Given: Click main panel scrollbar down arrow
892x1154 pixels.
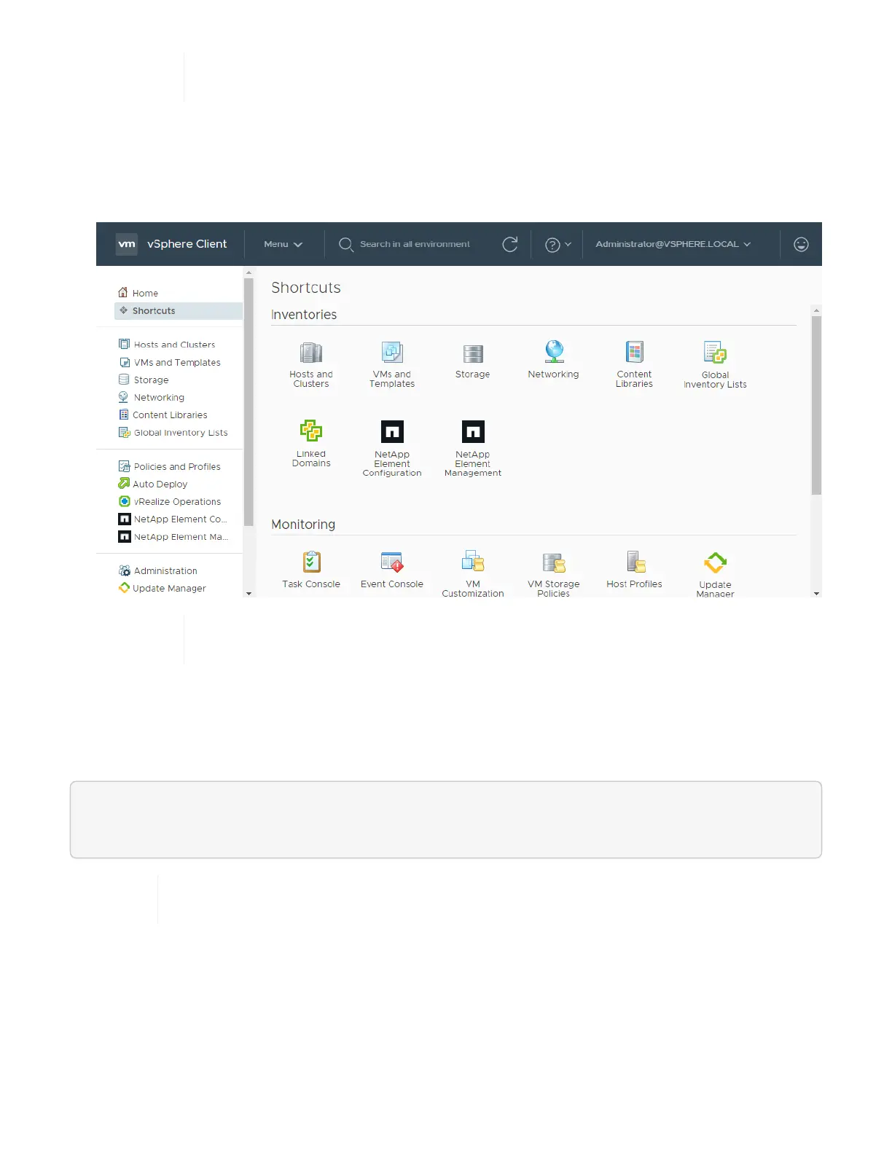Looking at the screenshot, I should click(816, 594).
